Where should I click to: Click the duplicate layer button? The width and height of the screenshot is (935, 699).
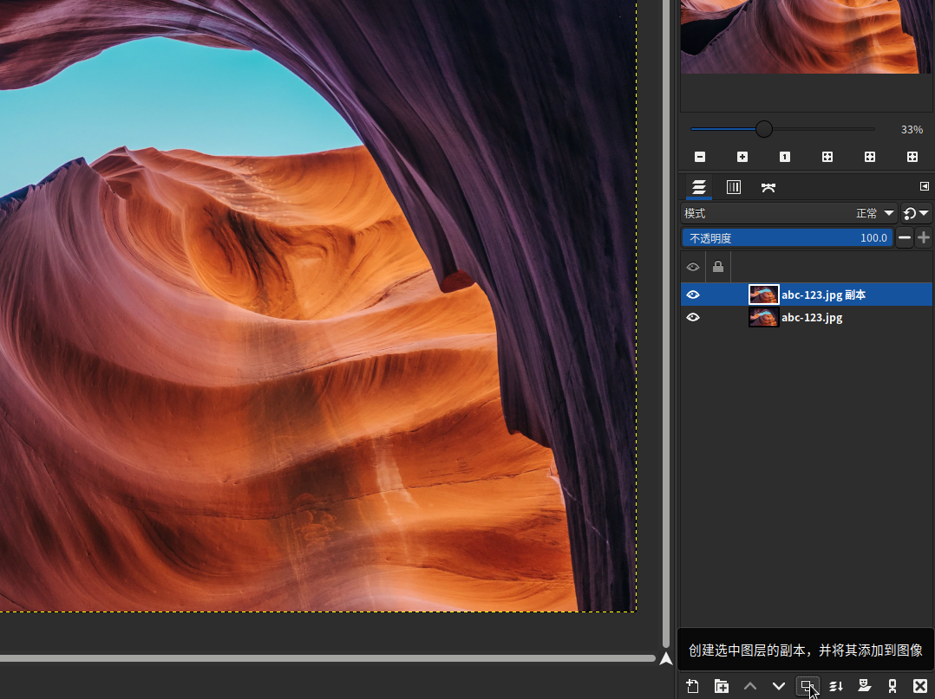(x=807, y=686)
